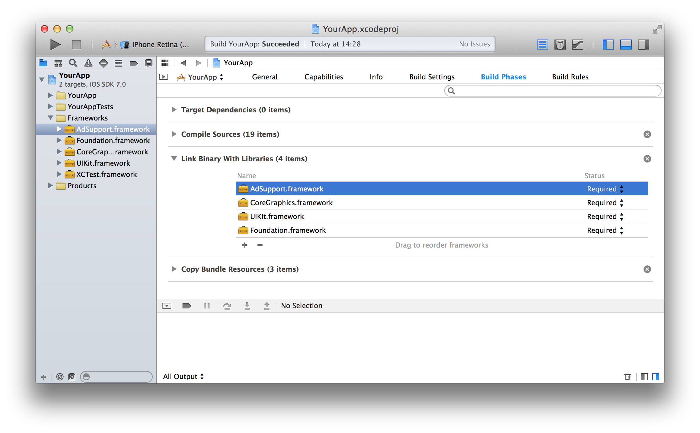The width and height of the screenshot is (700, 433).
Task: Change CoreGraphics.framework Required status
Action: pyautogui.click(x=605, y=203)
